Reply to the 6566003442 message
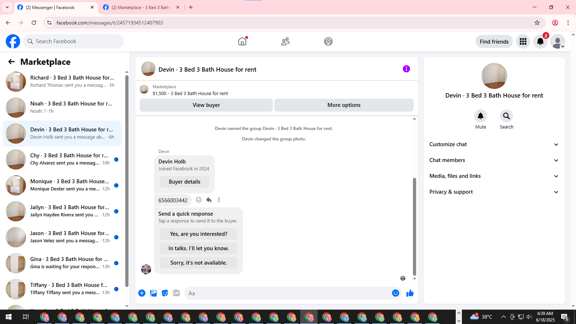Image resolution: width=576 pixels, height=324 pixels. click(209, 200)
